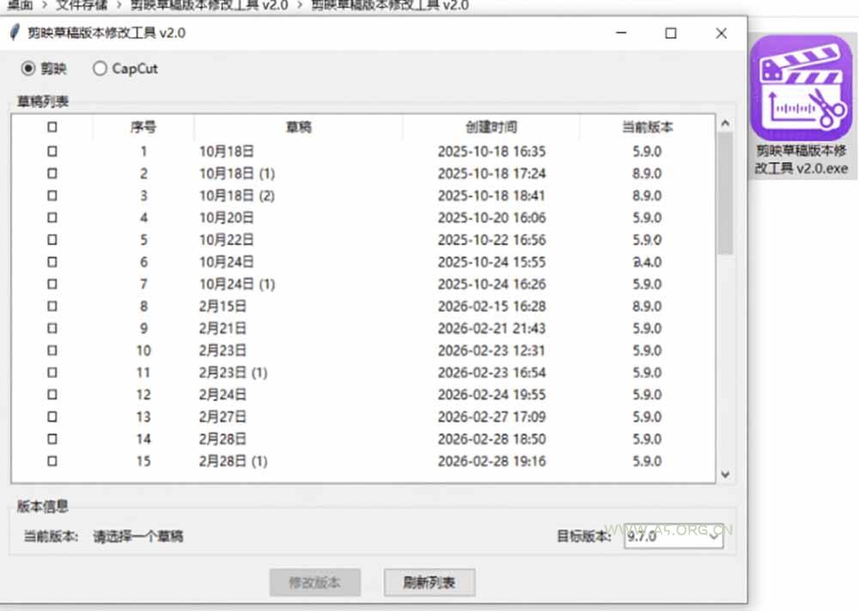Maximize the 剪映草稿版本修改工具 window

point(671,33)
